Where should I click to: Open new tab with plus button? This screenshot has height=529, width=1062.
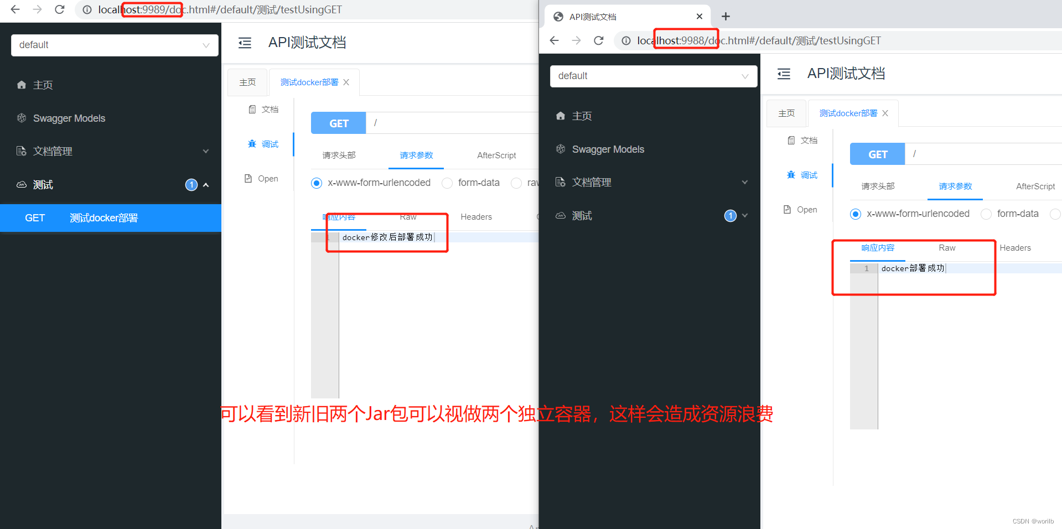(x=726, y=17)
